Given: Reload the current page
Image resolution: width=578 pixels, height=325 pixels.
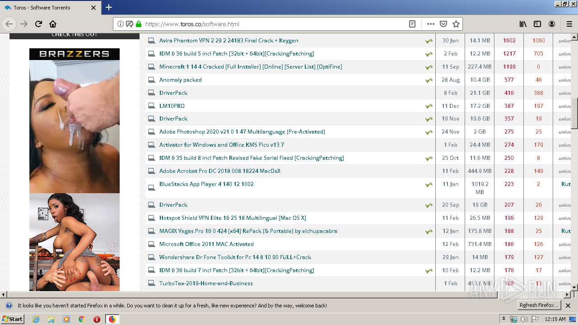Looking at the screenshot, I should pos(38,24).
